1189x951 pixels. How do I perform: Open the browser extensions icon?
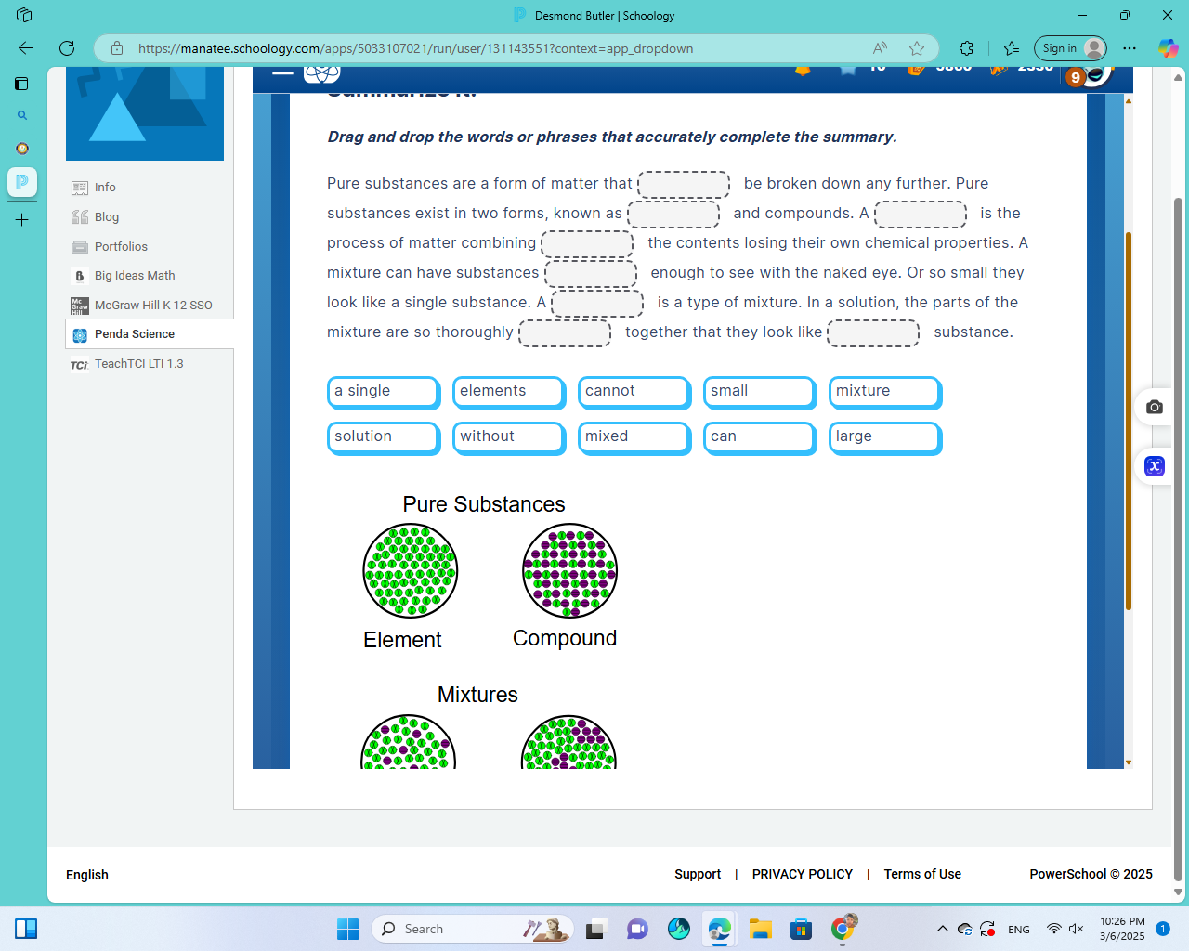pos(966,48)
